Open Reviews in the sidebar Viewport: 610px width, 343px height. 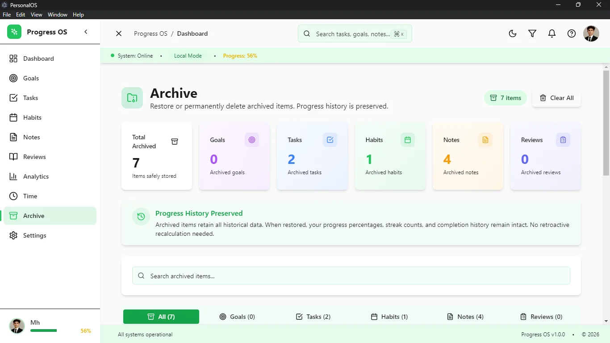click(50, 157)
